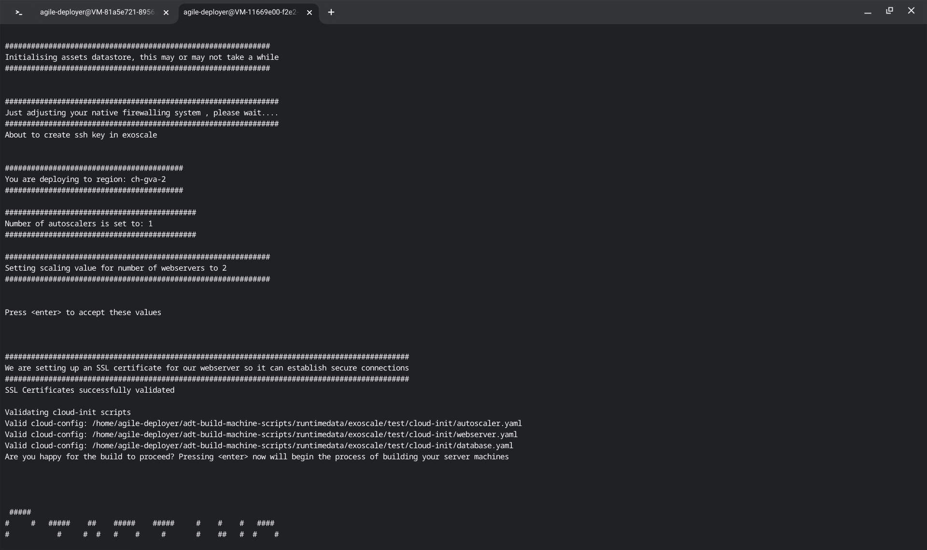Click the 'Initialising assets datastore' line
This screenshot has height=550, width=927.
pos(141,57)
